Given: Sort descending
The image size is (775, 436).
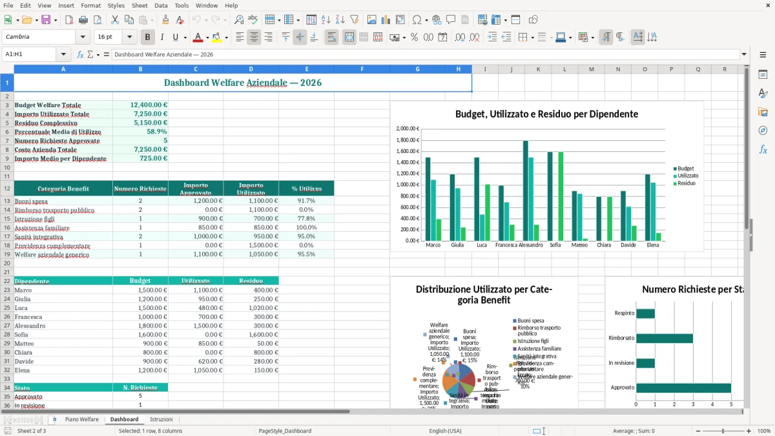Looking at the screenshot, I should point(340,20).
